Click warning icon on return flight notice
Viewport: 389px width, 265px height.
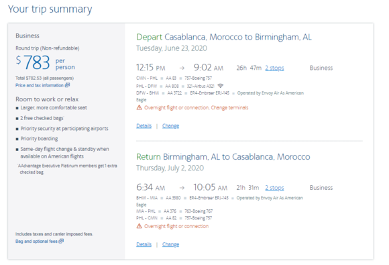click(x=140, y=226)
